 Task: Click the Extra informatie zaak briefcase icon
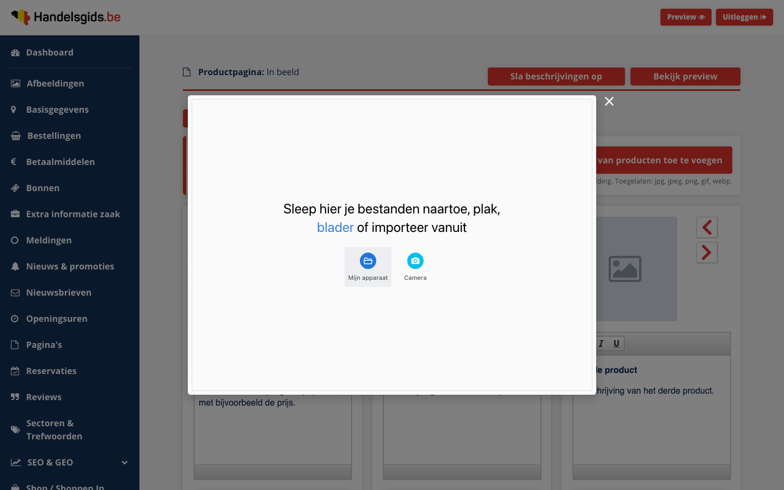pos(15,214)
